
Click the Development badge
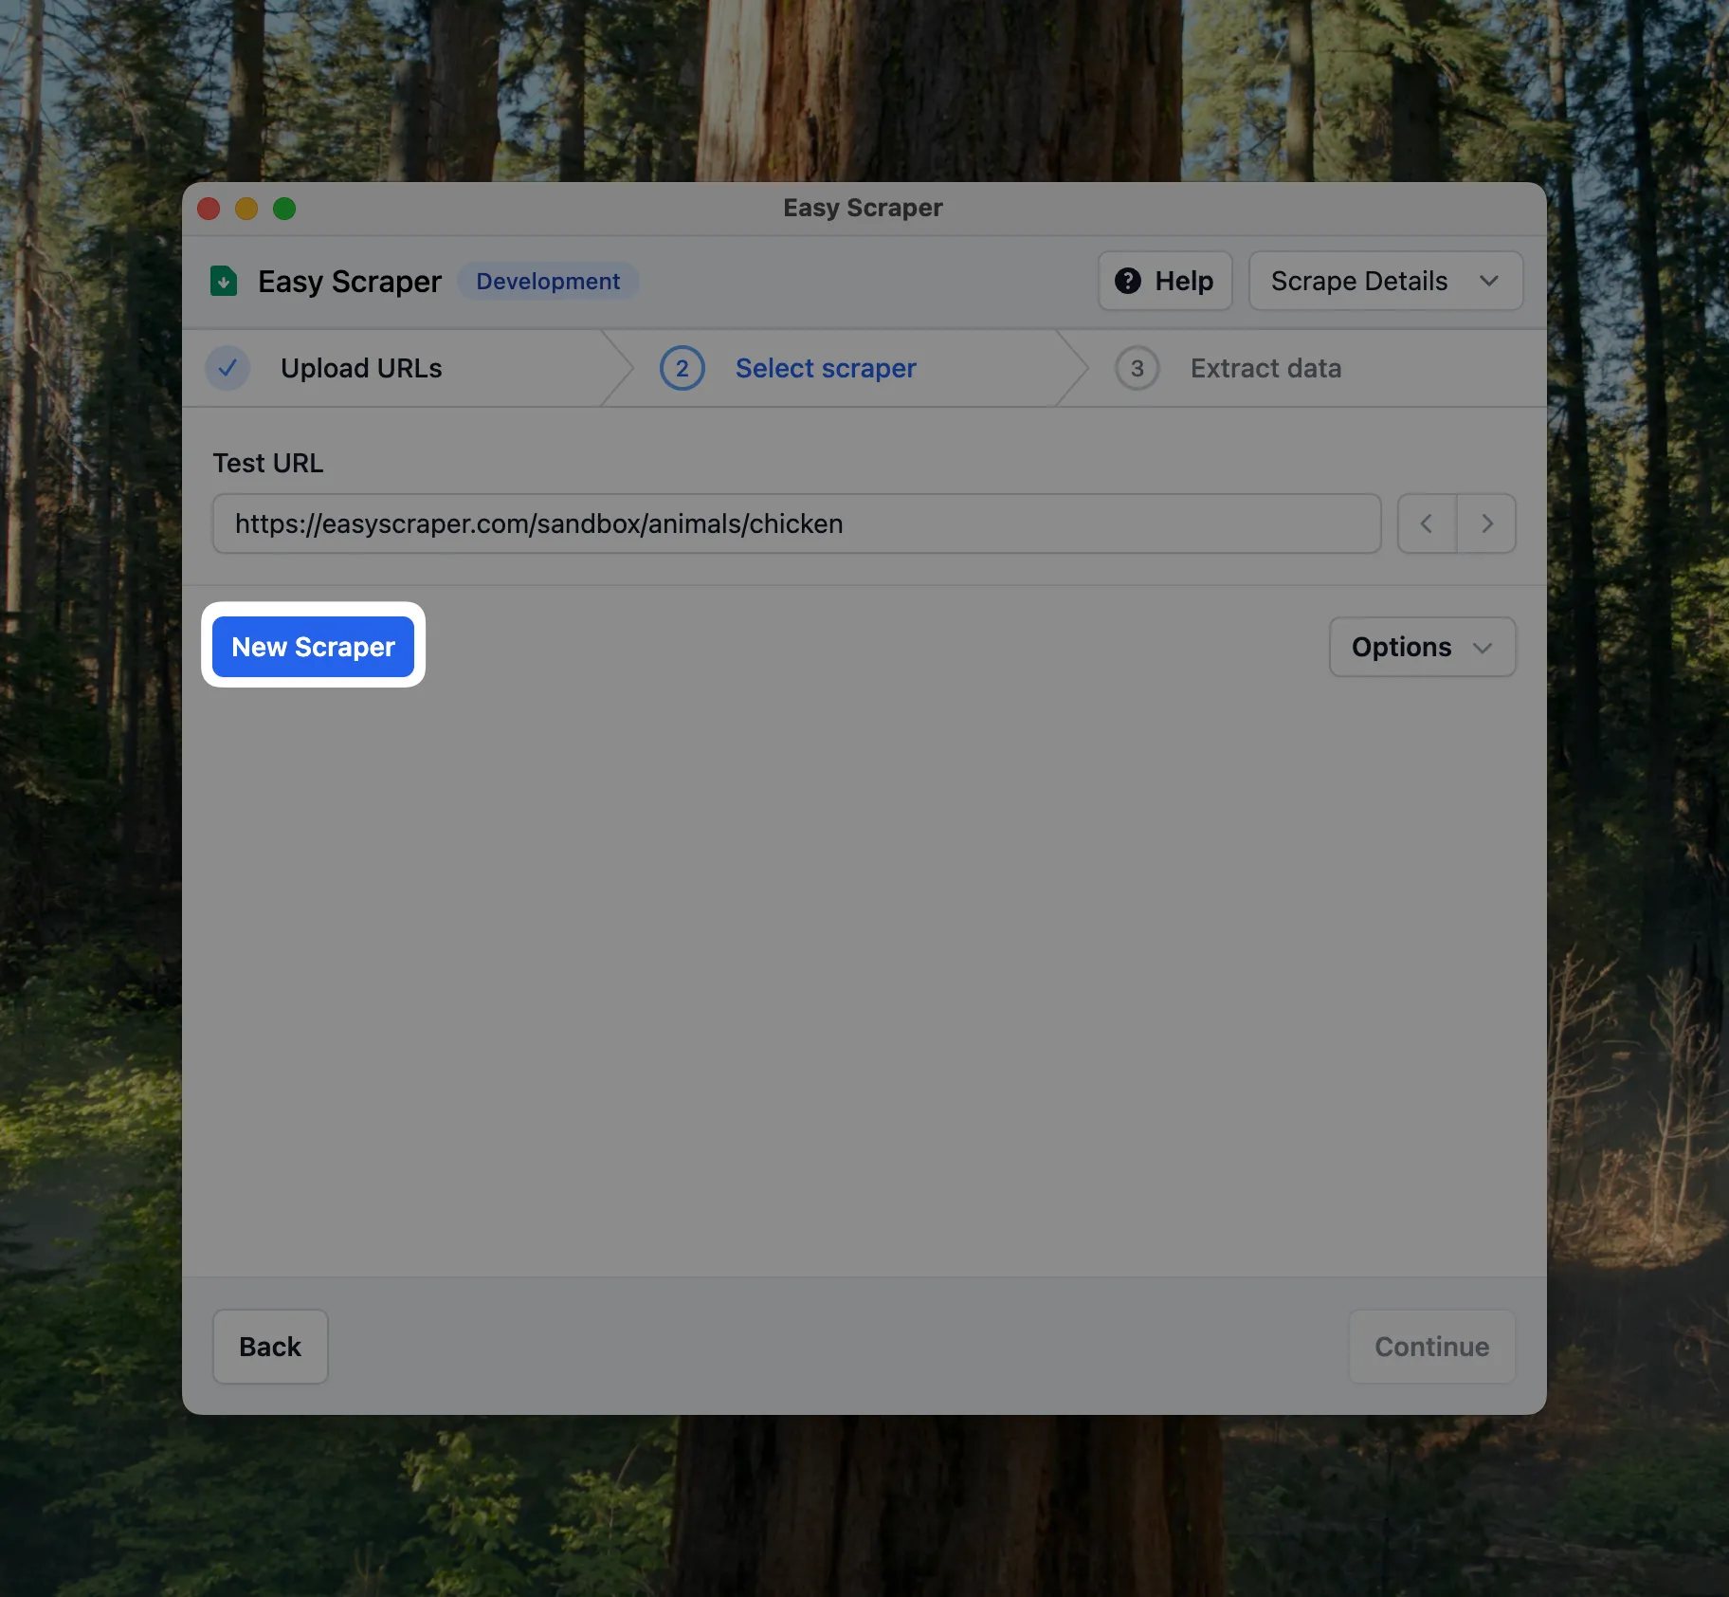pos(548,282)
